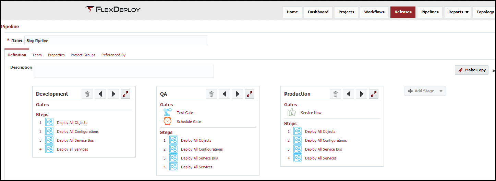
Task: Open the Workflows section
Action: [374, 12]
